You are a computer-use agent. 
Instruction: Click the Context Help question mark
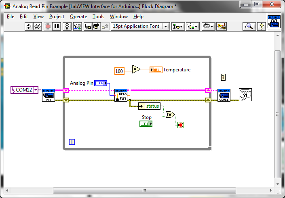pyautogui.click(x=262, y=27)
